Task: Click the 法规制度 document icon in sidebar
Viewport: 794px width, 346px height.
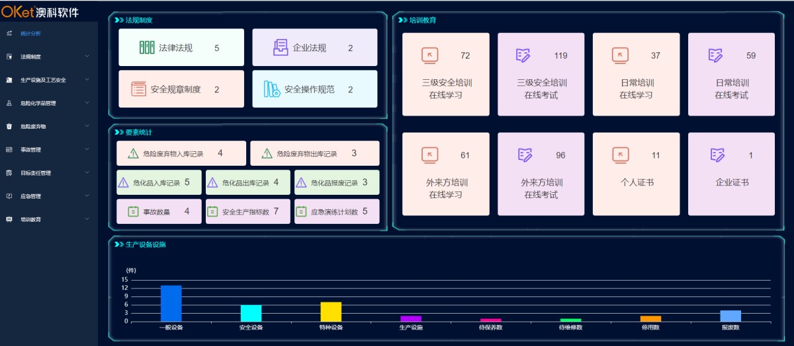Action: 9,57
